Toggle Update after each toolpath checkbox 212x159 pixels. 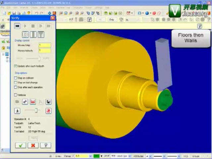click(16, 66)
